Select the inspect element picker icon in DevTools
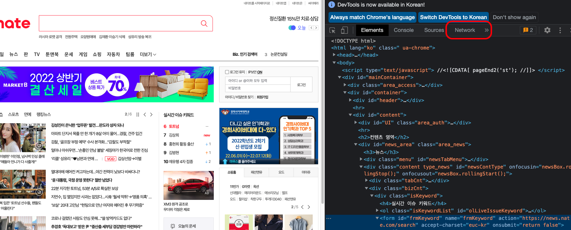 (x=332, y=30)
